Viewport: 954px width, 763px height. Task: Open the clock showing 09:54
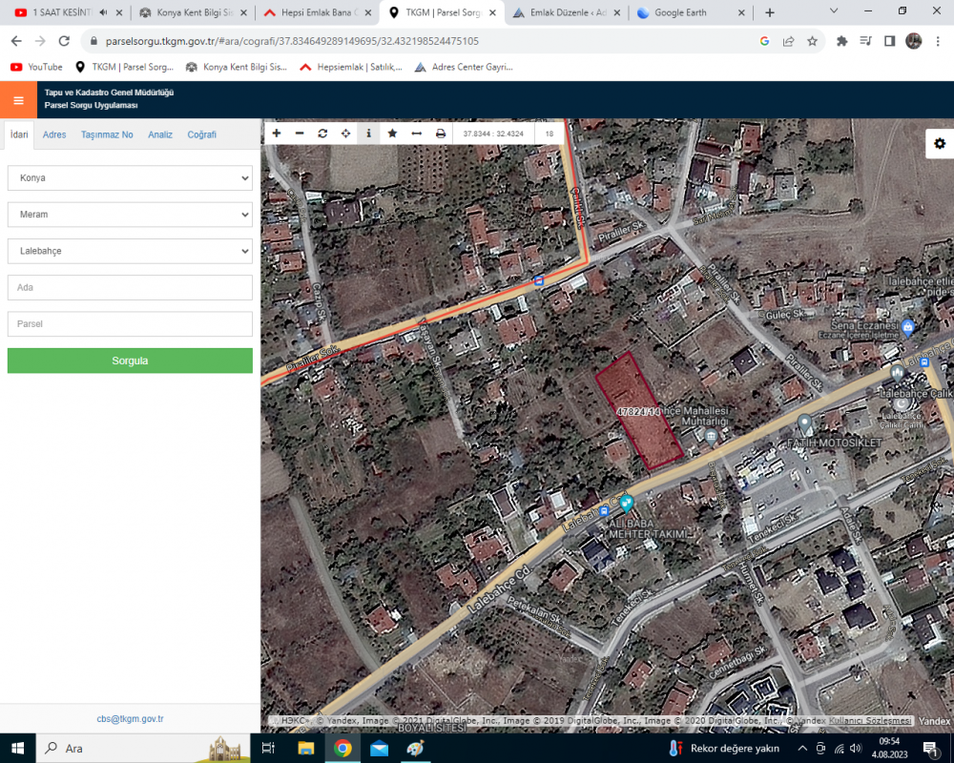(x=889, y=749)
